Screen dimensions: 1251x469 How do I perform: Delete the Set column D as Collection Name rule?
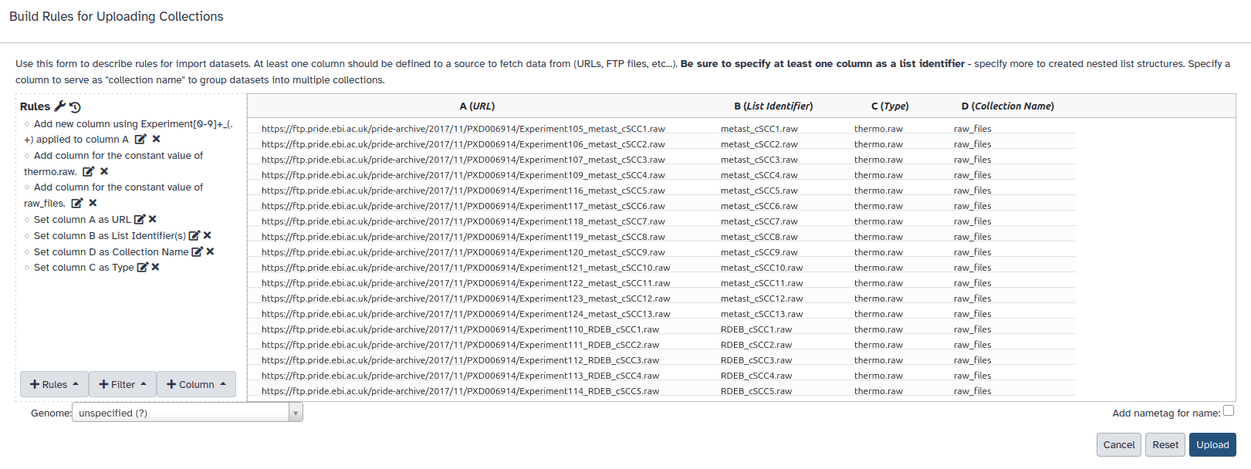210,251
